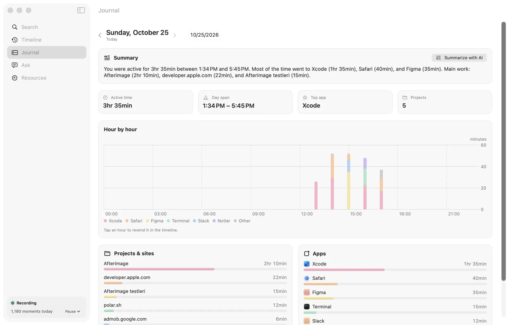Click the Terminal app icon in Apps
Screen dimensions: 507x325
pyautogui.click(x=307, y=307)
